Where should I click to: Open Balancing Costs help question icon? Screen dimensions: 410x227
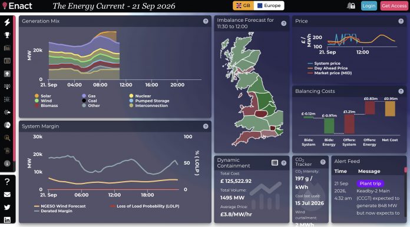(401, 91)
